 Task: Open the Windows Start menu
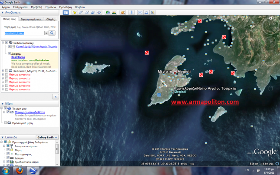click(x=6, y=171)
